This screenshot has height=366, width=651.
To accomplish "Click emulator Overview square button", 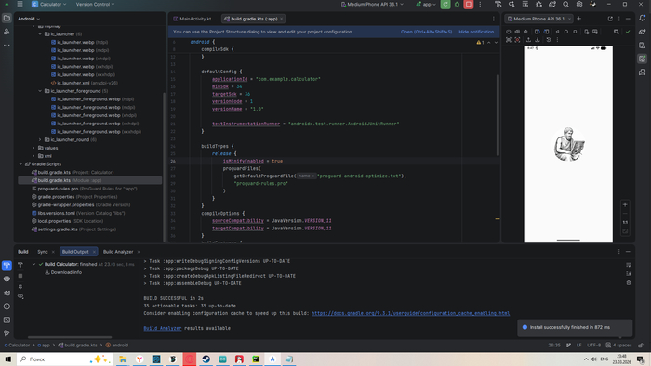I will click(575, 32).
